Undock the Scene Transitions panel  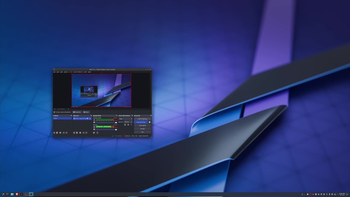[132, 115]
